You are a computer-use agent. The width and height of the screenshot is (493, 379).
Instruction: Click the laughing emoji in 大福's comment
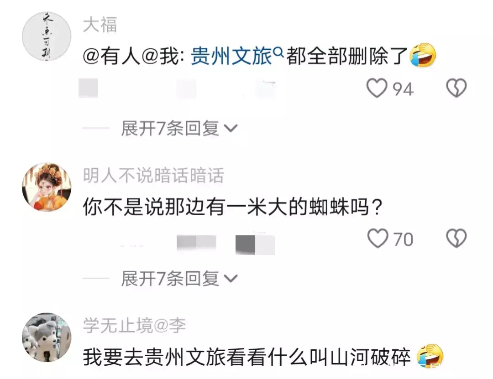[423, 55]
